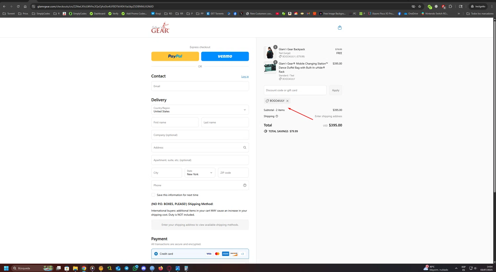Open Microsoft Store from the taskbar
The image size is (496, 272).
pyautogui.click(x=67, y=268)
